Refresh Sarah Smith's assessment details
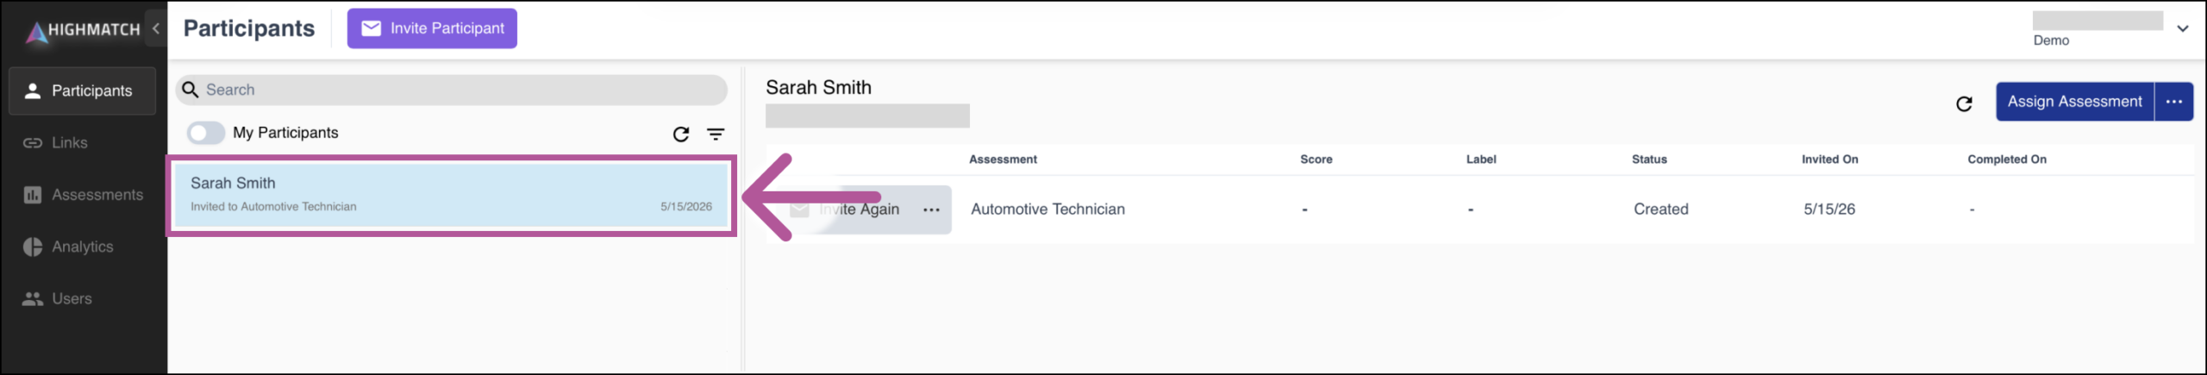The height and width of the screenshot is (375, 2207). click(1964, 104)
